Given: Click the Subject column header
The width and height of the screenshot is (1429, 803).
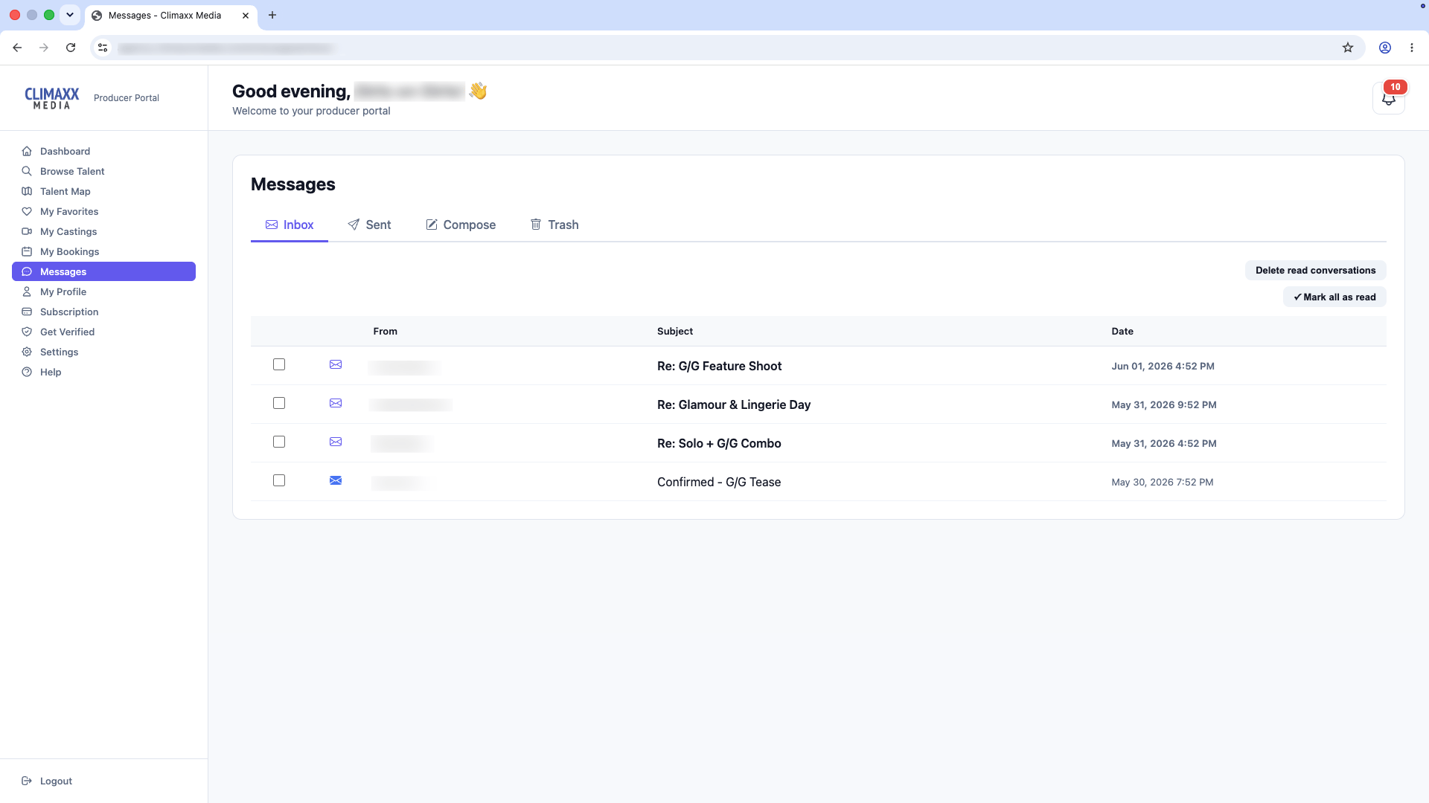Looking at the screenshot, I should (675, 331).
